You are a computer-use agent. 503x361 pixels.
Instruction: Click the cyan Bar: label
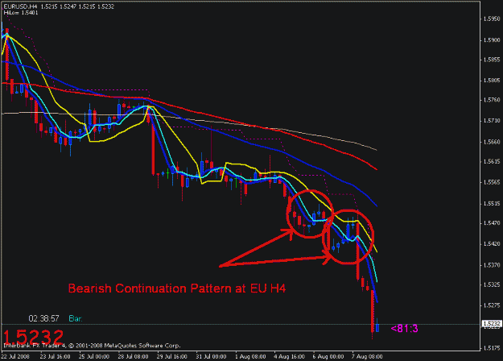[76, 318]
